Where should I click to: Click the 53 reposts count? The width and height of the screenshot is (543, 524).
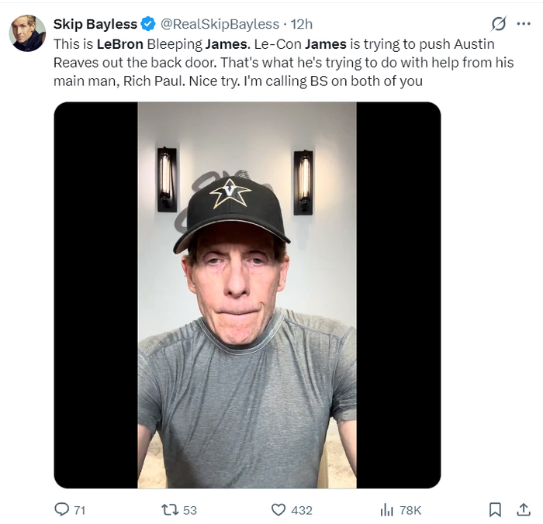pyautogui.click(x=190, y=510)
